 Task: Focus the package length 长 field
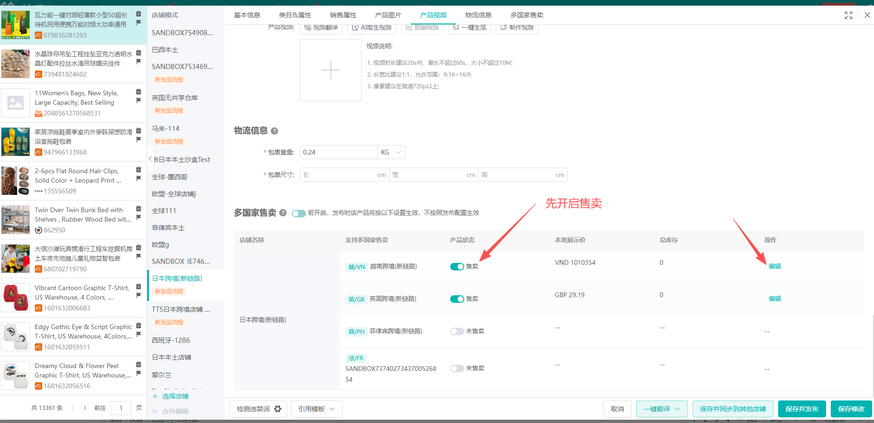coord(344,175)
